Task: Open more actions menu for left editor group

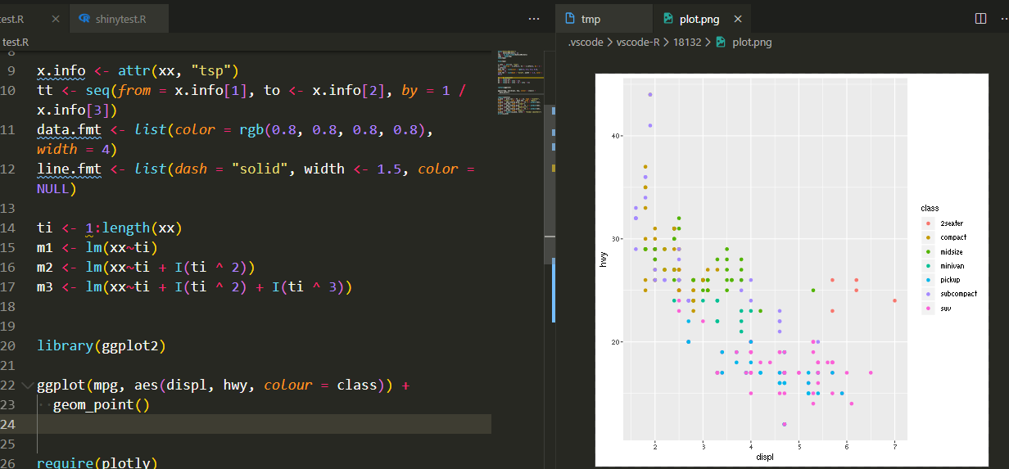Action: click(534, 18)
